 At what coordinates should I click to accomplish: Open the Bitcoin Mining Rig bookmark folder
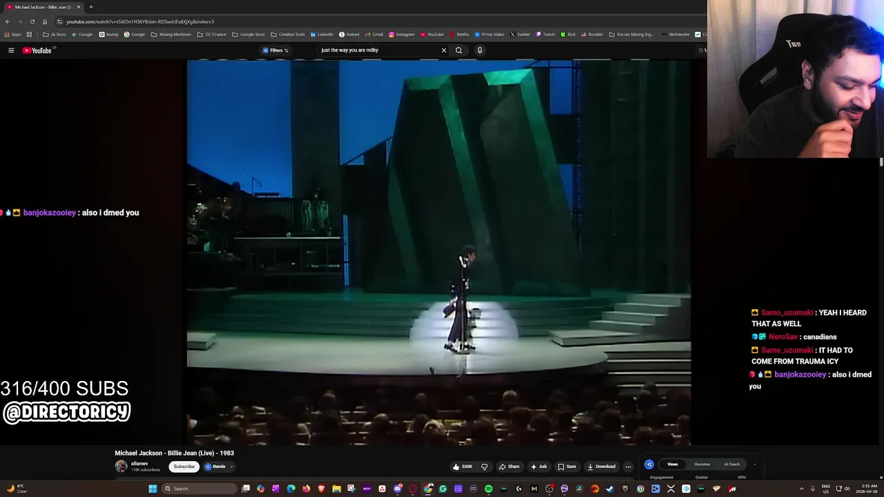631,35
